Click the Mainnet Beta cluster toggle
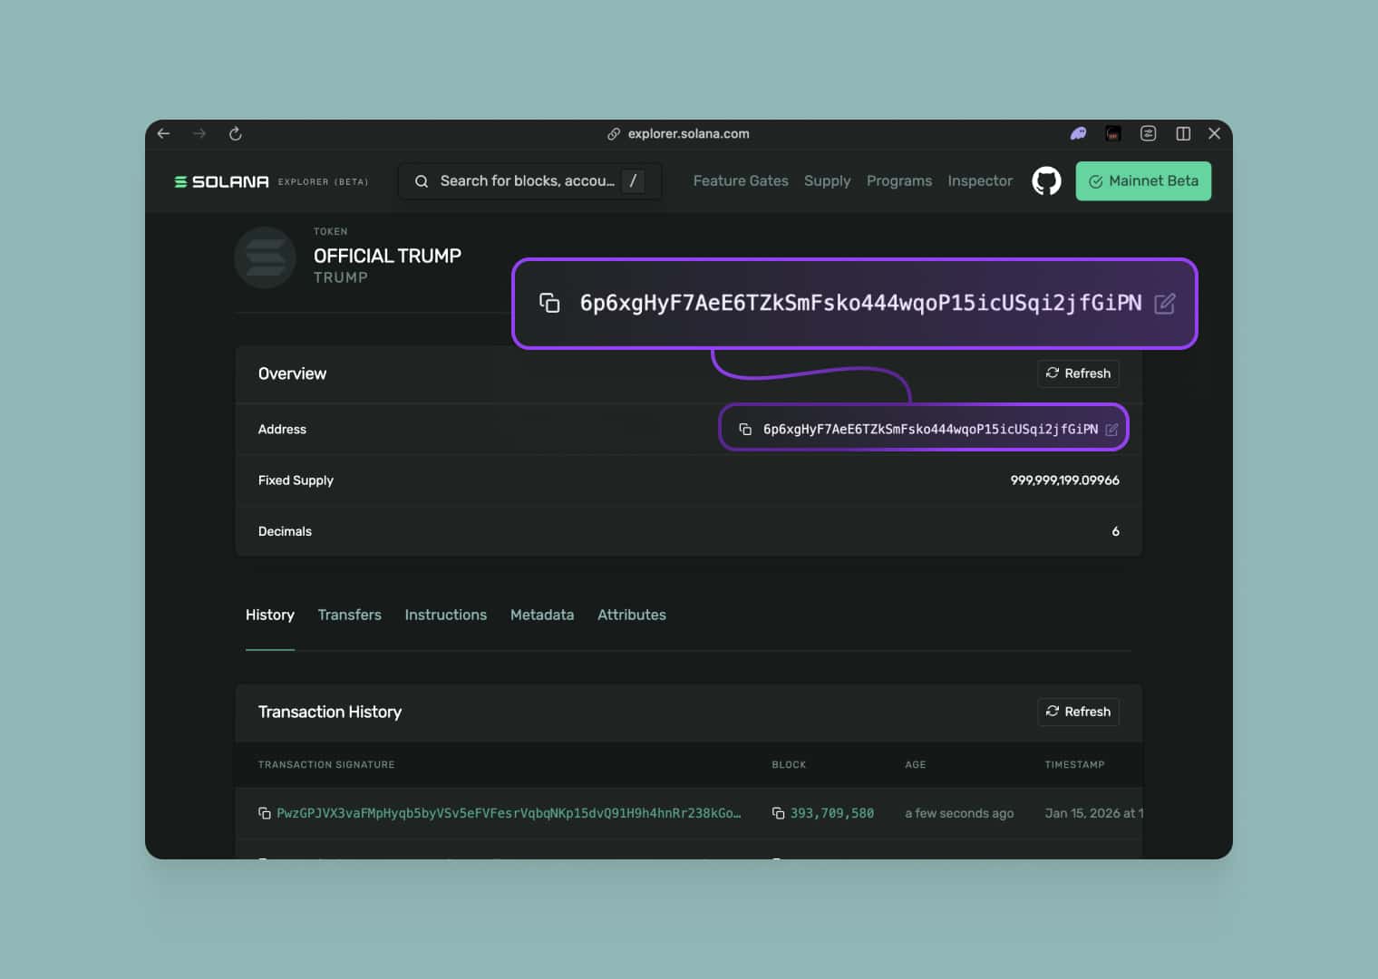This screenshot has height=979, width=1378. (1143, 180)
